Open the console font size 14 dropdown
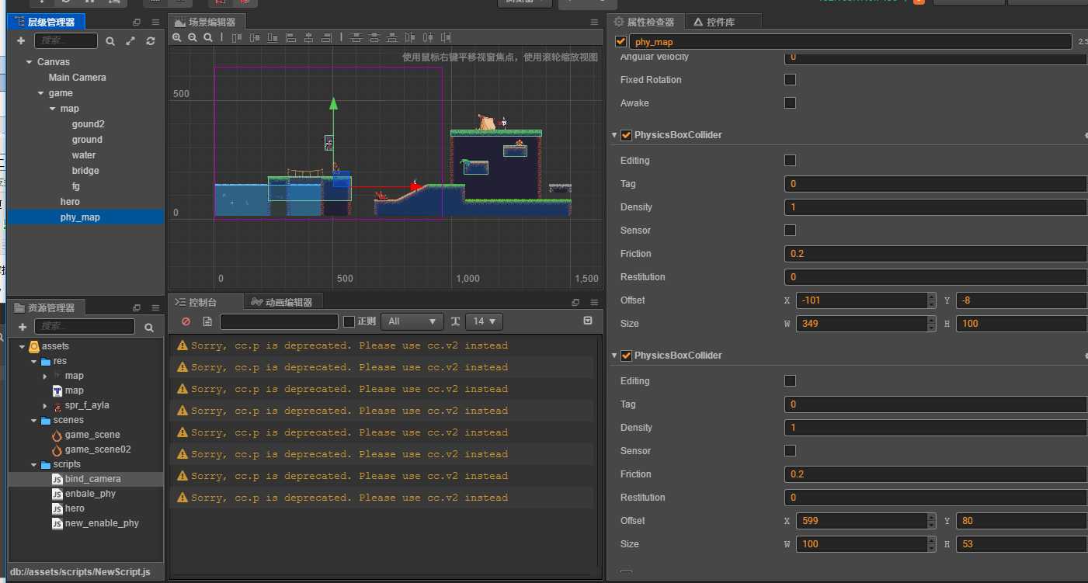 coord(483,321)
